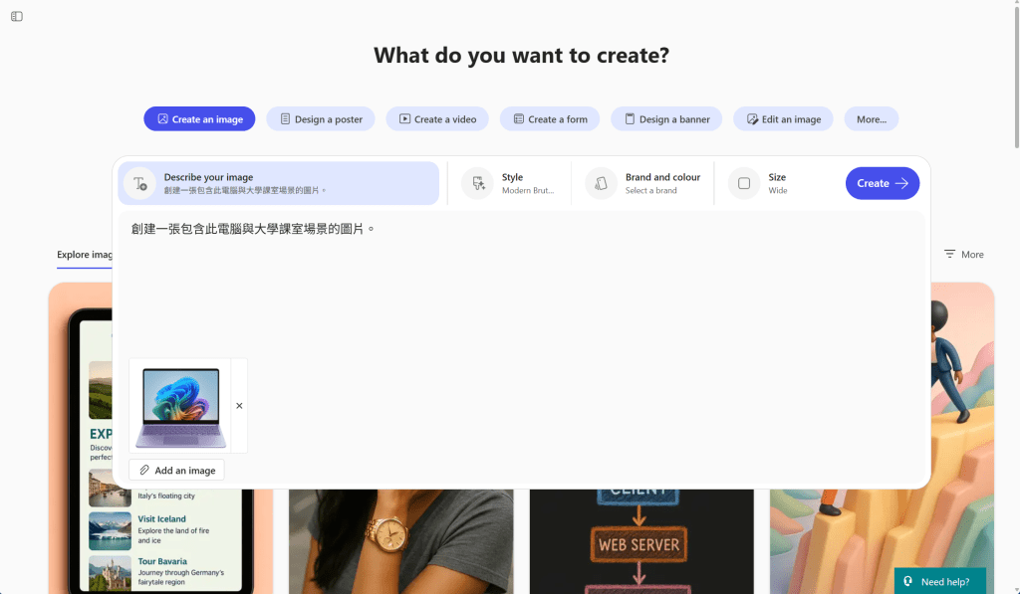Click the Size square icon
The image size is (1020, 594).
[744, 183]
